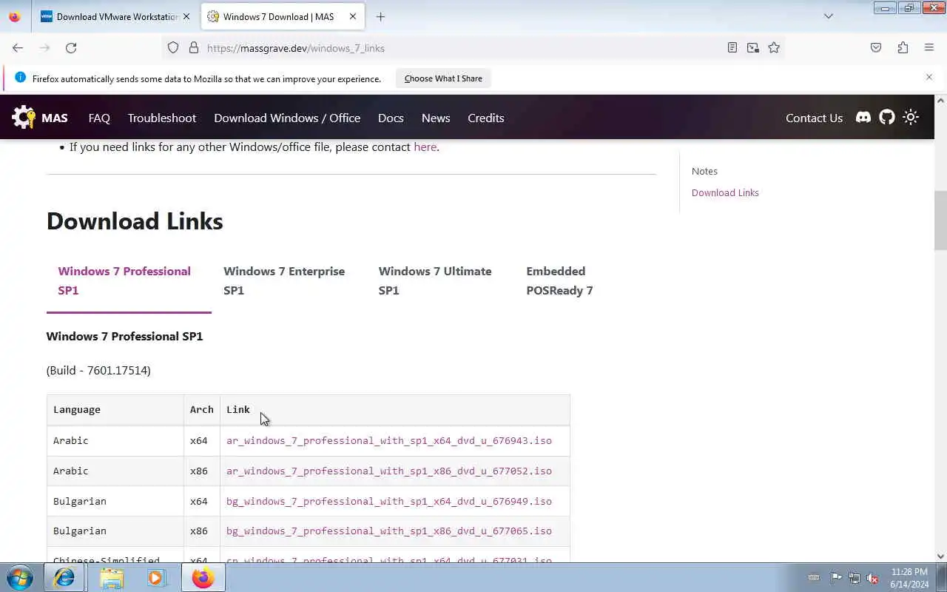Open Download Windows / Office menu

click(287, 118)
